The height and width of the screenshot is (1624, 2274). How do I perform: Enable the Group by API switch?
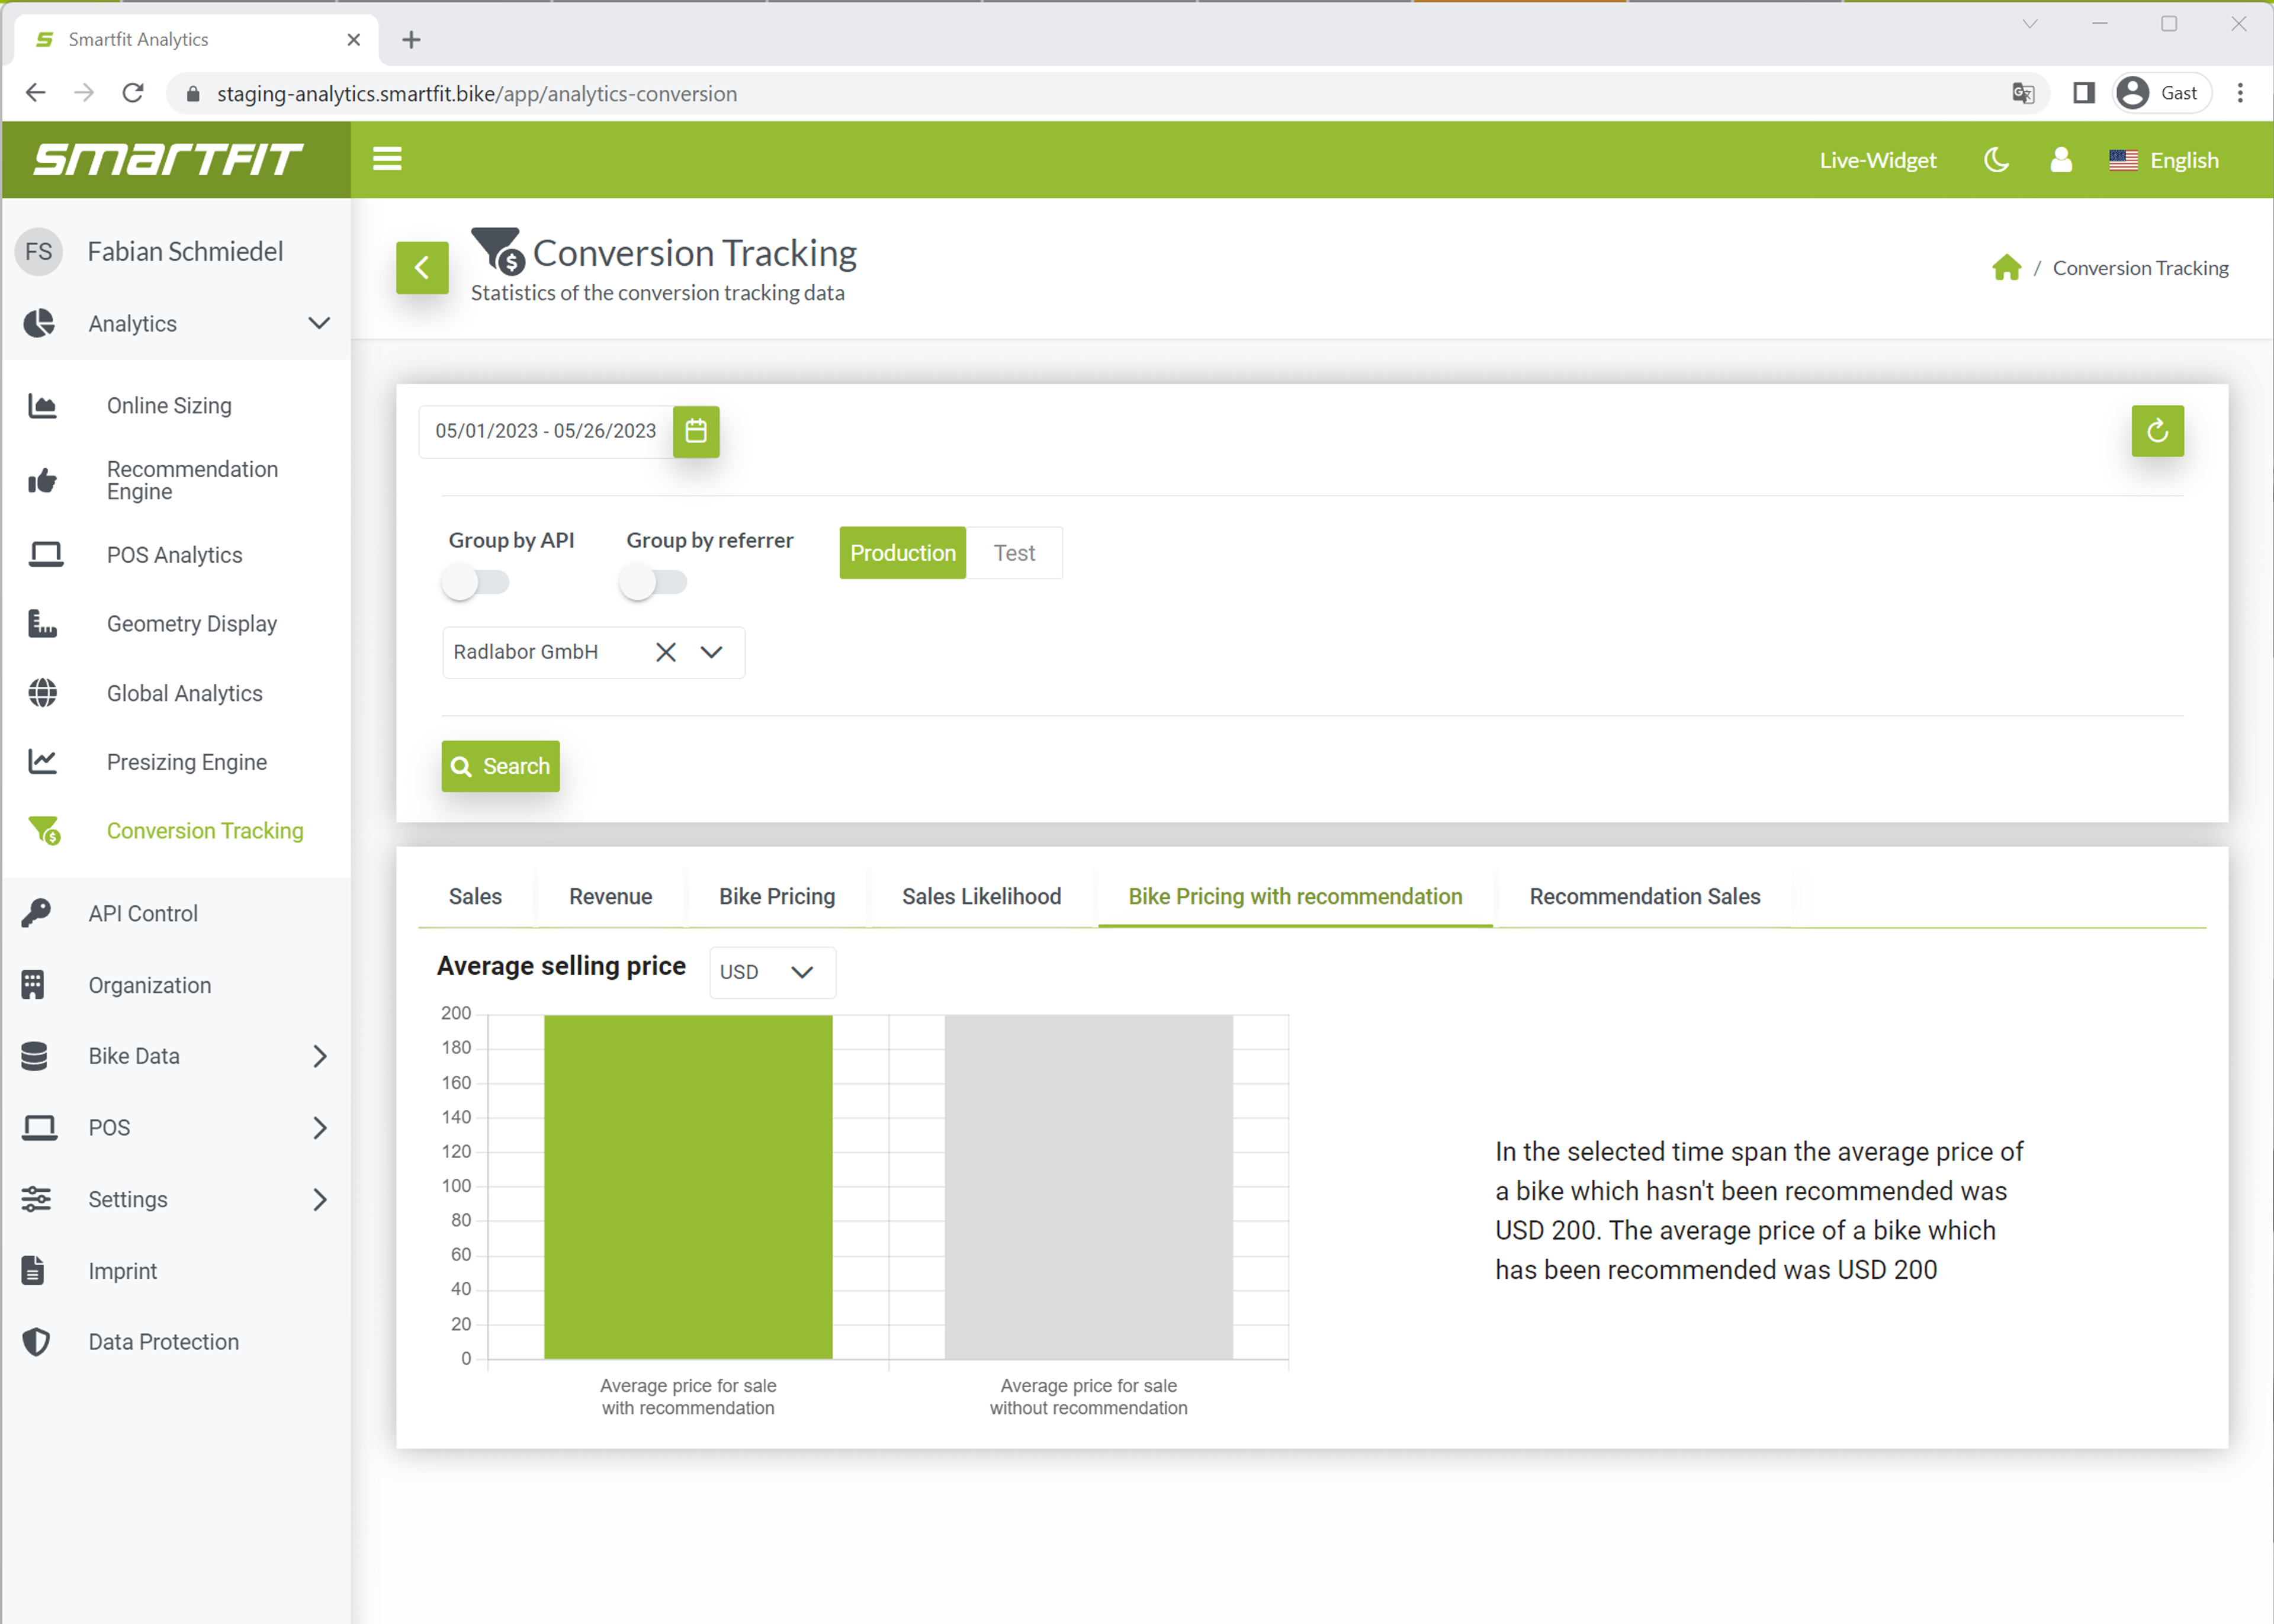coord(476,582)
